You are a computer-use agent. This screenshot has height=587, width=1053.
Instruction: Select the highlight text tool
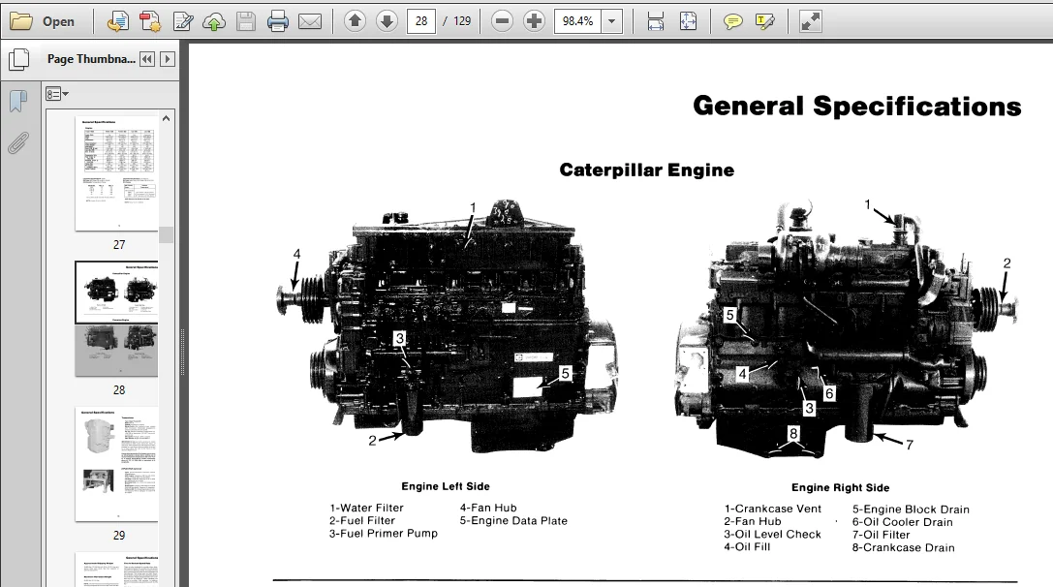point(765,21)
